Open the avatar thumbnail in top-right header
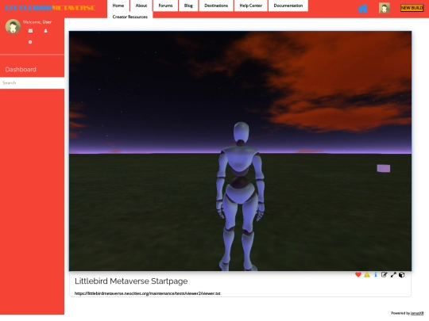The height and width of the screenshot is (321, 429). pos(385,8)
